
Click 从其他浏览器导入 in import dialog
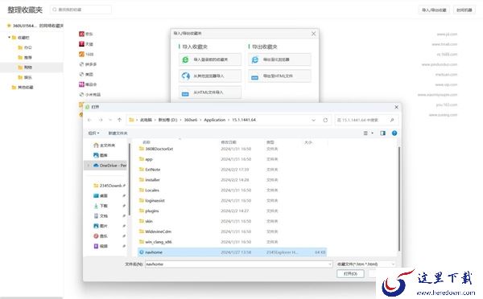(x=210, y=76)
